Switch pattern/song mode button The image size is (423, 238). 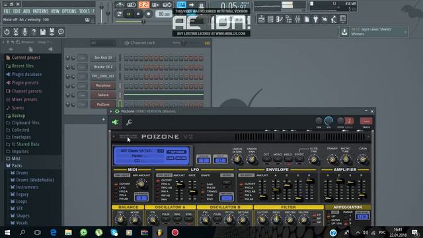tap(119, 14)
